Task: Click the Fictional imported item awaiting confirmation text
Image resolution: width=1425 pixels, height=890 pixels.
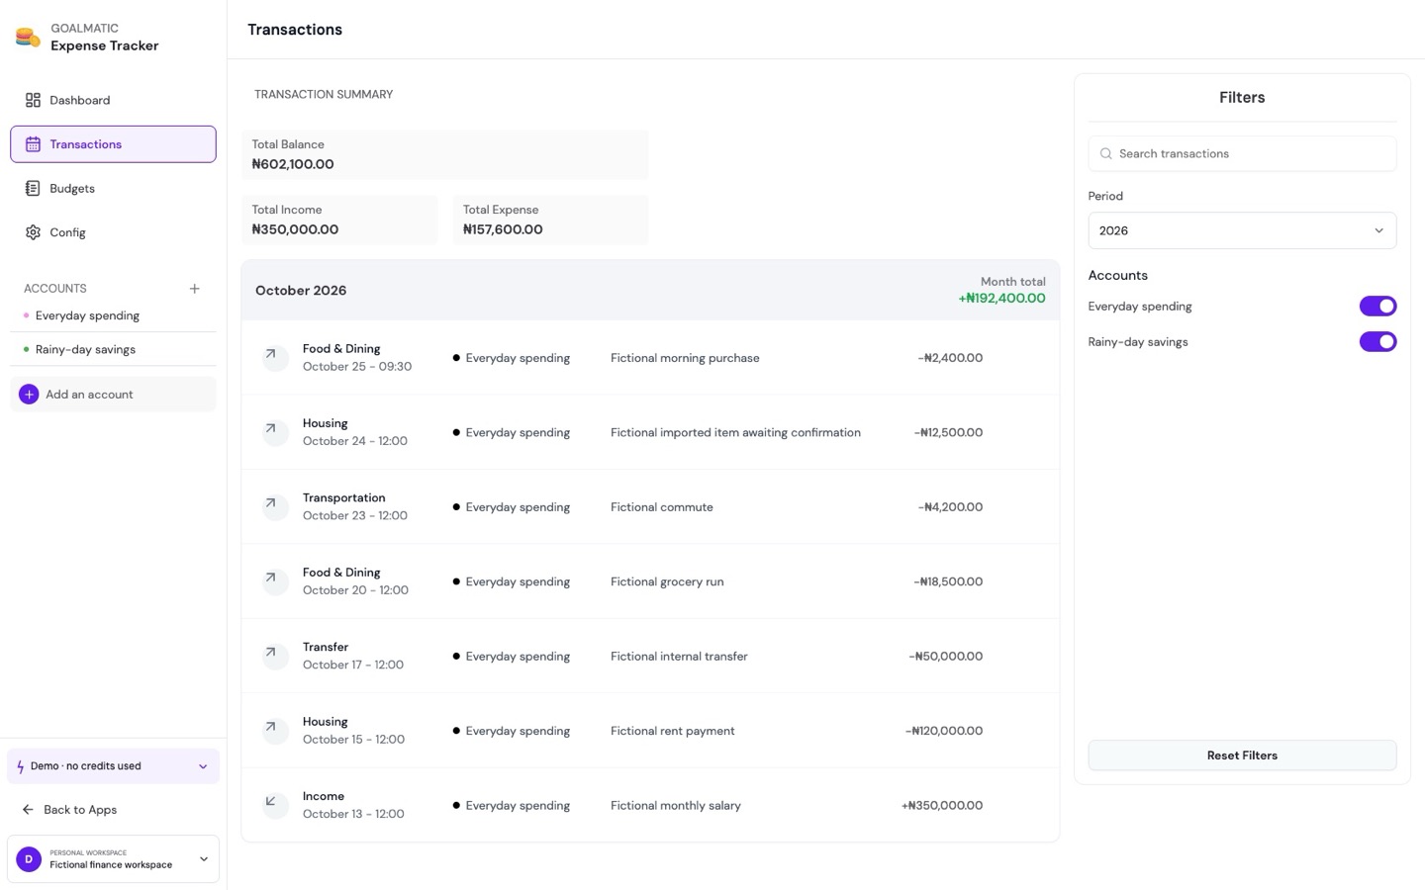Action: pyautogui.click(x=735, y=432)
